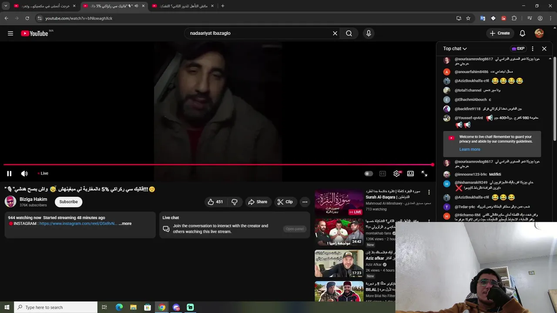Start voice search with the microphone
Image resolution: width=557 pixels, height=313 pixels.
coord(369,33)
